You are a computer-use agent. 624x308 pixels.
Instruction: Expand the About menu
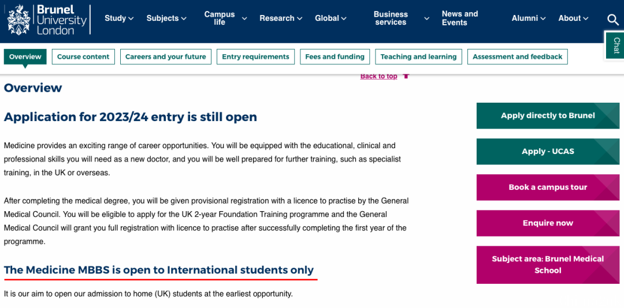tap(573, 18)
